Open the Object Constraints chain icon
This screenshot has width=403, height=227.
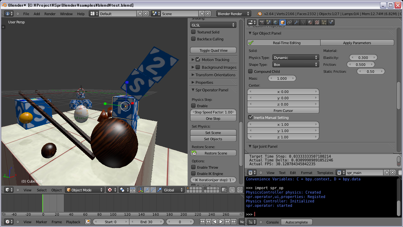(289, 22)
